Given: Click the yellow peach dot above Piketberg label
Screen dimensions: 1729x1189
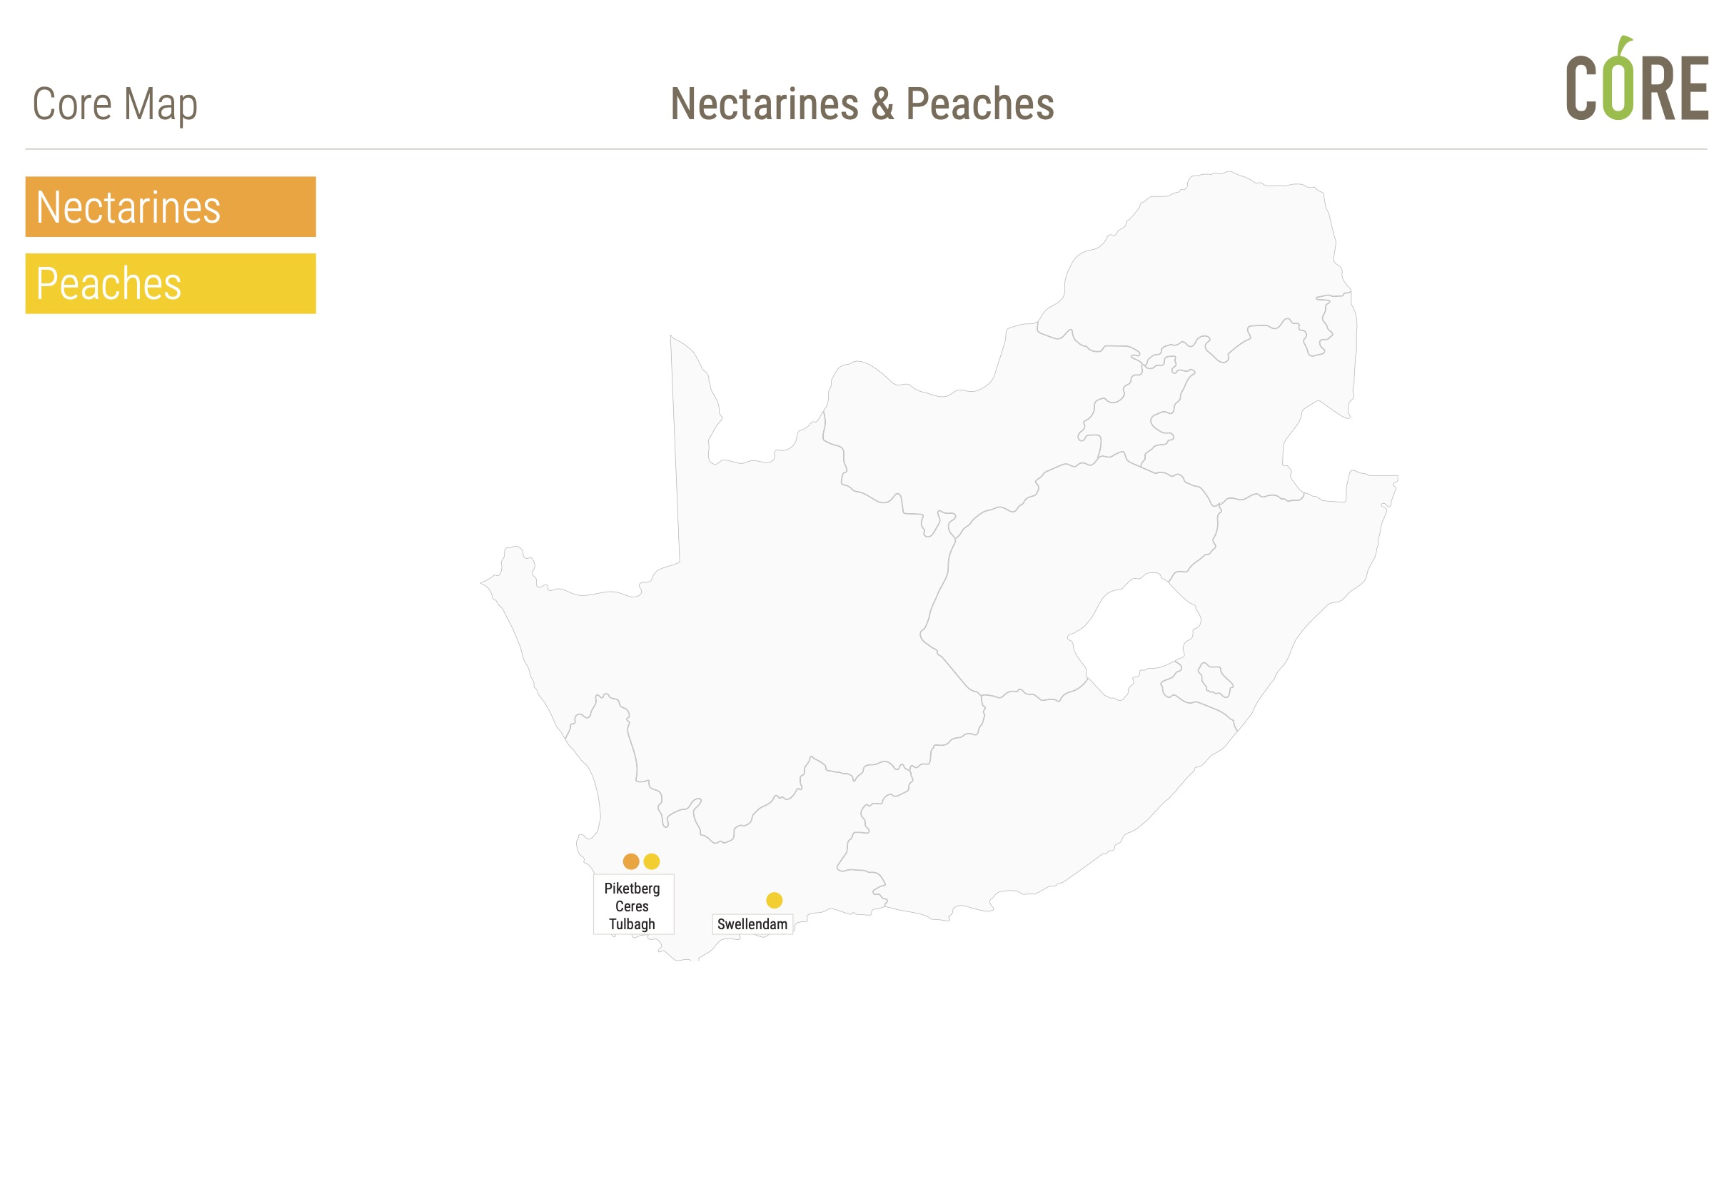Looking at the screenshot, I should 651,861.
